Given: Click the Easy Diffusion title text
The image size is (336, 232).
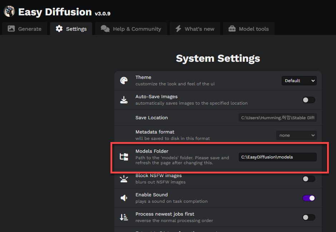Looking at the screenshot, I should point(55,12).
